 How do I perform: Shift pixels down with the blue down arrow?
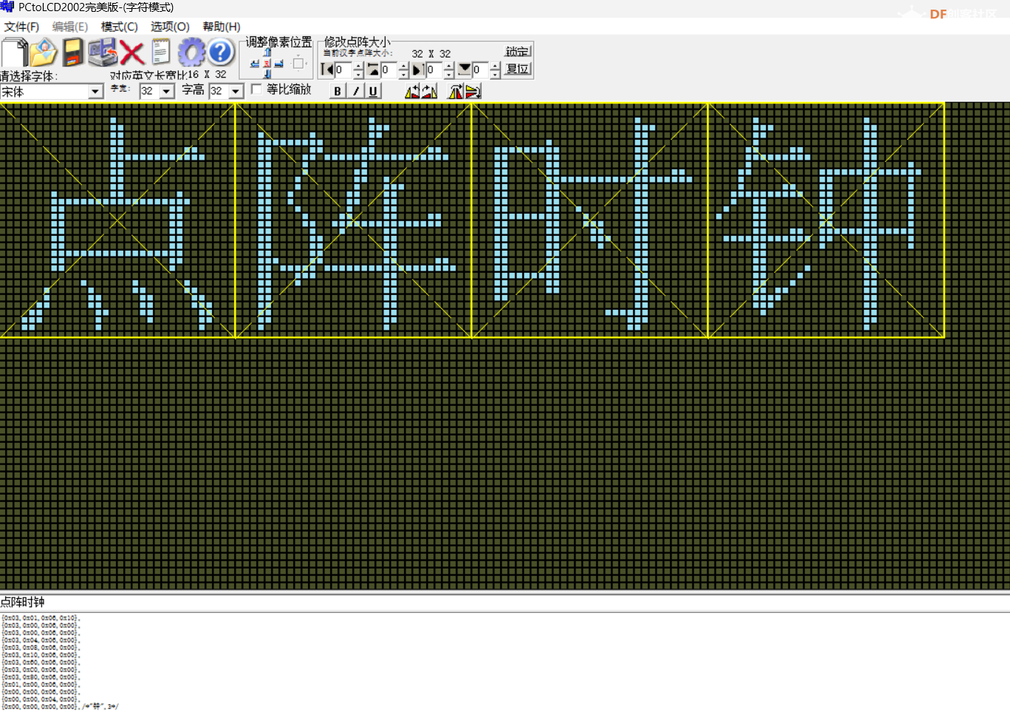pyautogui.click(x=267, y=74)
